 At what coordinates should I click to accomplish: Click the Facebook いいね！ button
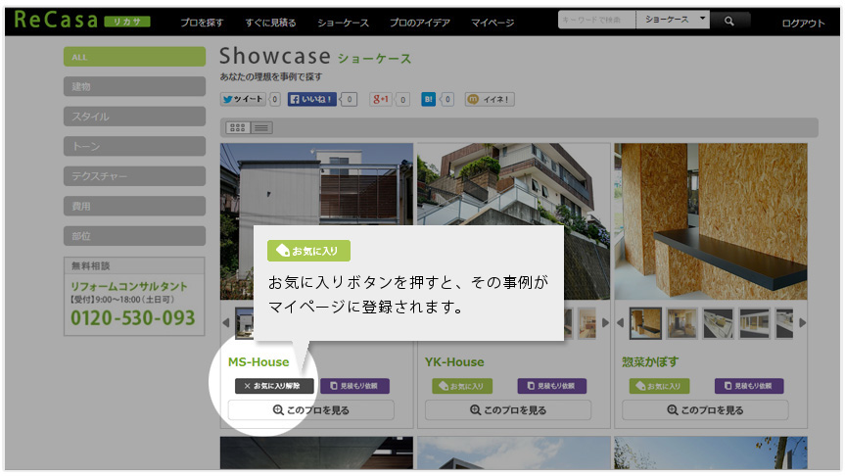312,99
